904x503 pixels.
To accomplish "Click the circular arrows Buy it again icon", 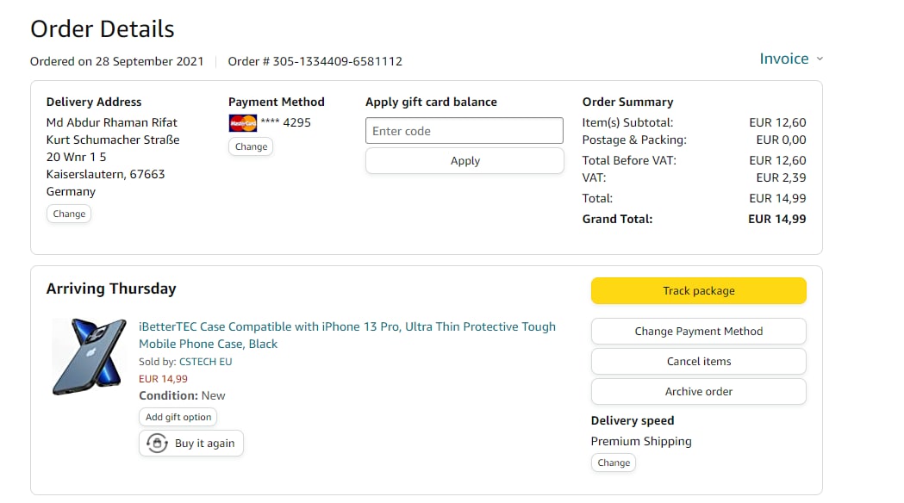I will coord(157,444).
